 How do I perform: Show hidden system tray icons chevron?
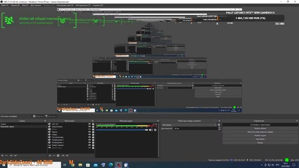pyautogui.click(x=262, y=165)
